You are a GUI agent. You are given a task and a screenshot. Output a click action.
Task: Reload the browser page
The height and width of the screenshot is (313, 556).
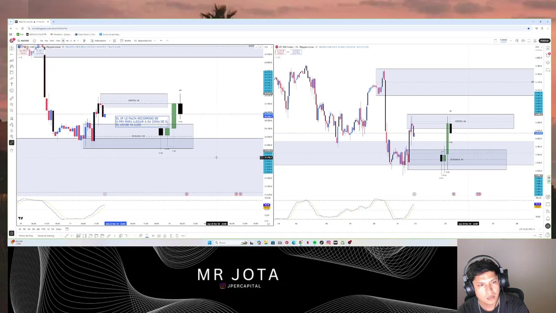pyautogui.click(x=22, y=29)
